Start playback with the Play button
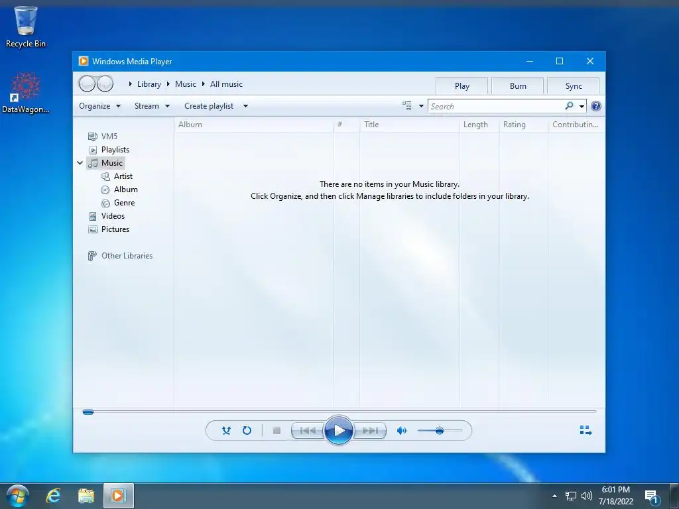Viewport: 679px width, 509px height. [339, 430]
